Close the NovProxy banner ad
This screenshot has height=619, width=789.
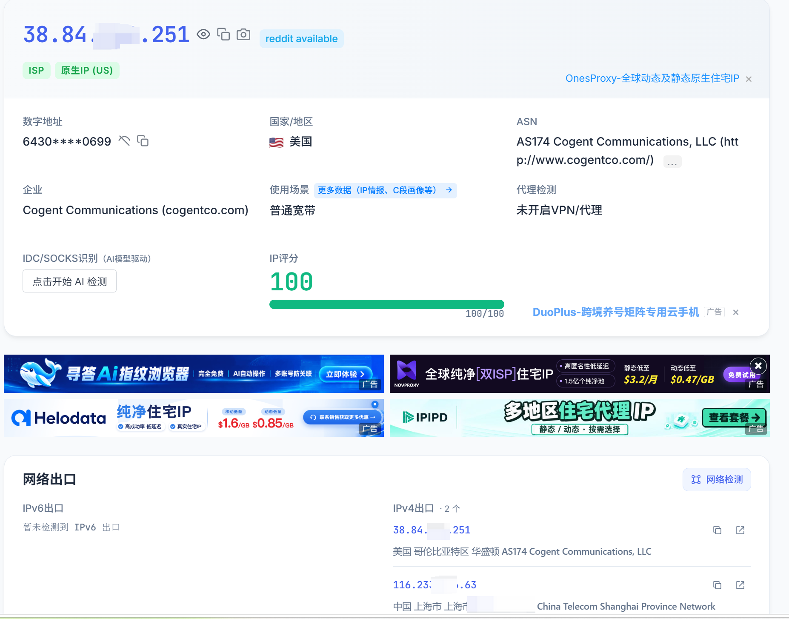click(x=758, y=366)
